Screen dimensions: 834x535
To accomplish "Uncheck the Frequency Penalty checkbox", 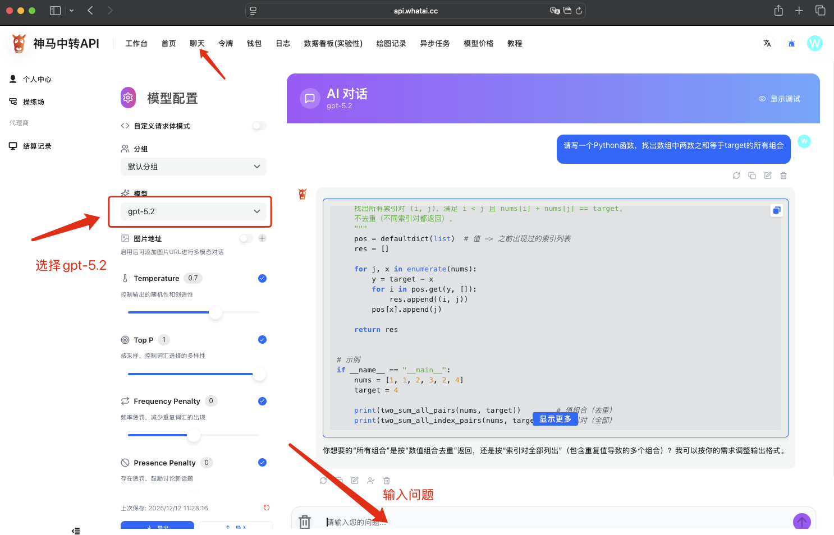I will click(262, 401).
